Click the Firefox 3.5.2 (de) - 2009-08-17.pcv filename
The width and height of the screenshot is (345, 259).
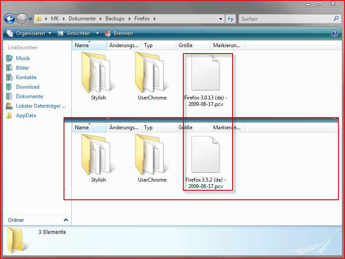click(x=206, y=183)
